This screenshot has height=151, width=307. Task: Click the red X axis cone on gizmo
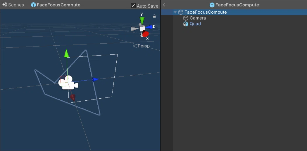click(145, 34)
